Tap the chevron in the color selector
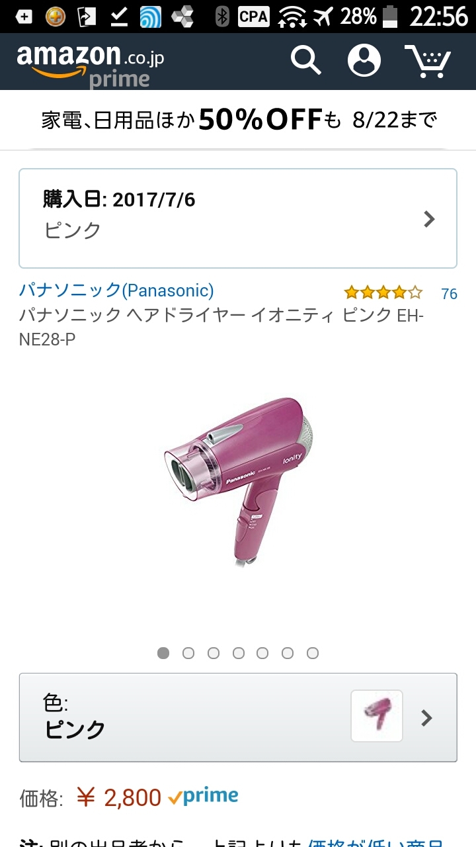 pyautogui.click(x=427, y=718)
